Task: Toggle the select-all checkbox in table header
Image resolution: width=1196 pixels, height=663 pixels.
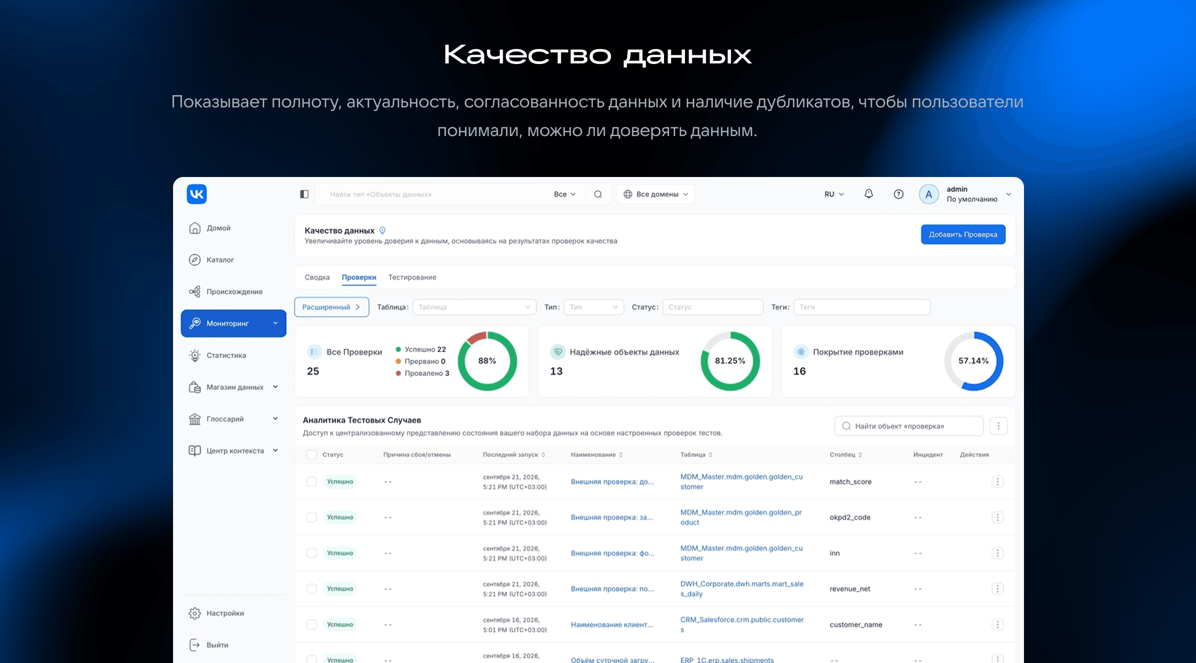Action: [x=311, y=454]
